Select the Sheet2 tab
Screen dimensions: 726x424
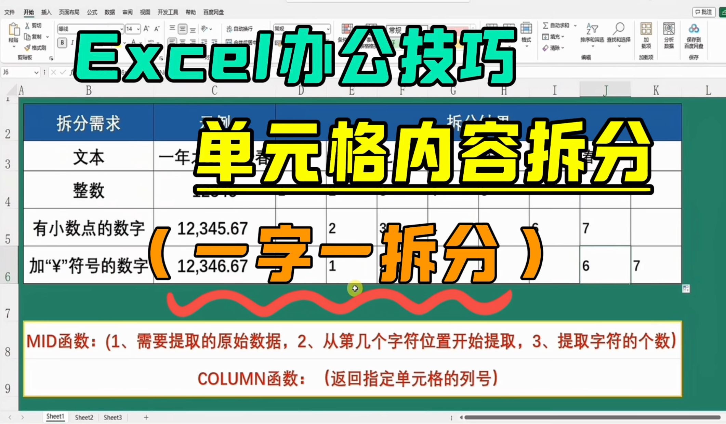click(x=84, y=417)
